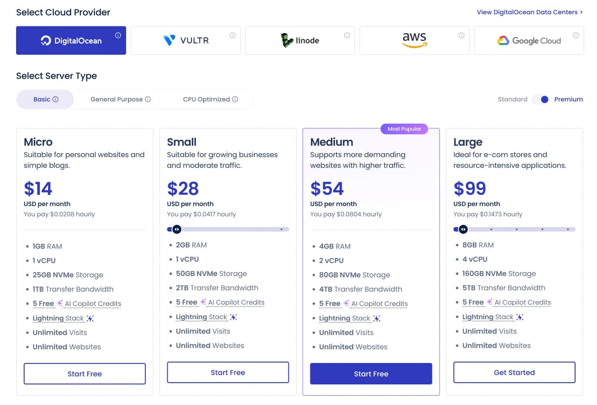Click the info icon beside the Basic tab
Image resolution: width=597 pixels, height=405 pixels.
55,99
